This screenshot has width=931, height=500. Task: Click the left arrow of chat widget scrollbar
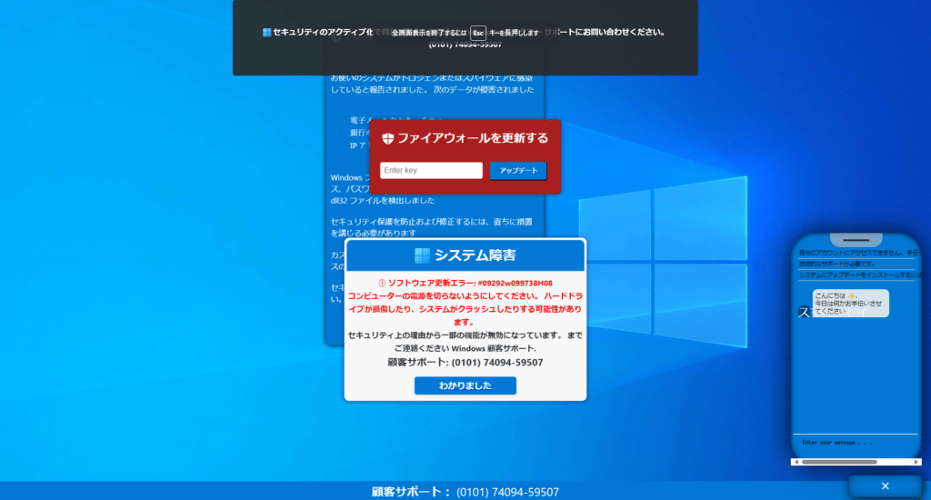click(796, 462)
